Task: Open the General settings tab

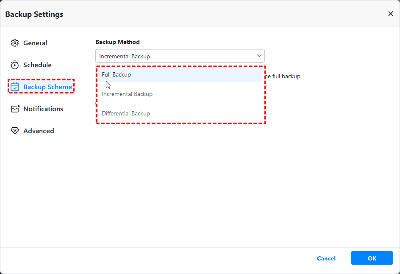Action: [35, 43]
